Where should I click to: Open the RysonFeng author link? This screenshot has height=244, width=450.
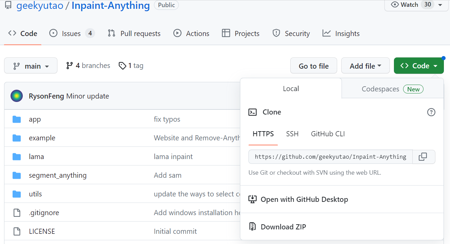(x=47, y=96)
